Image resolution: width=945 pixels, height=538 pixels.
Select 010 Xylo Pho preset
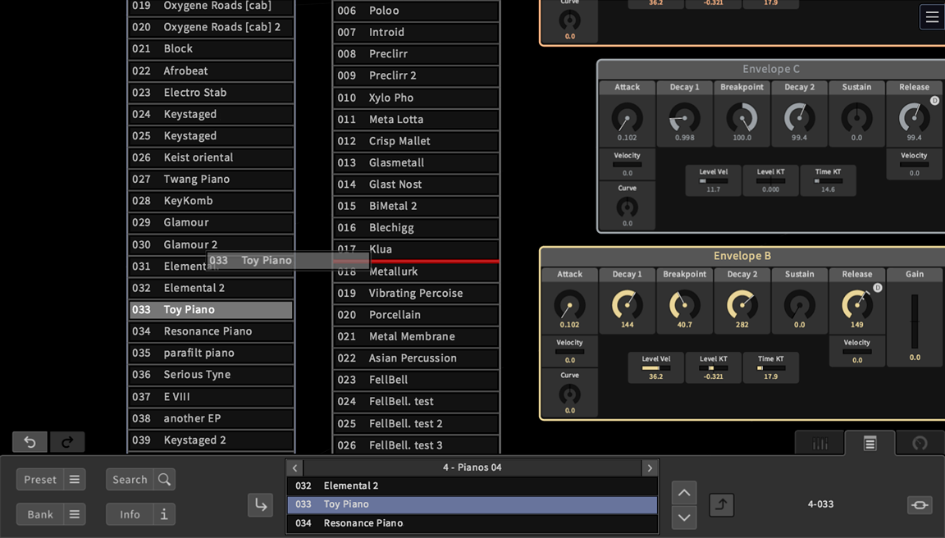(x=416, y=98)
